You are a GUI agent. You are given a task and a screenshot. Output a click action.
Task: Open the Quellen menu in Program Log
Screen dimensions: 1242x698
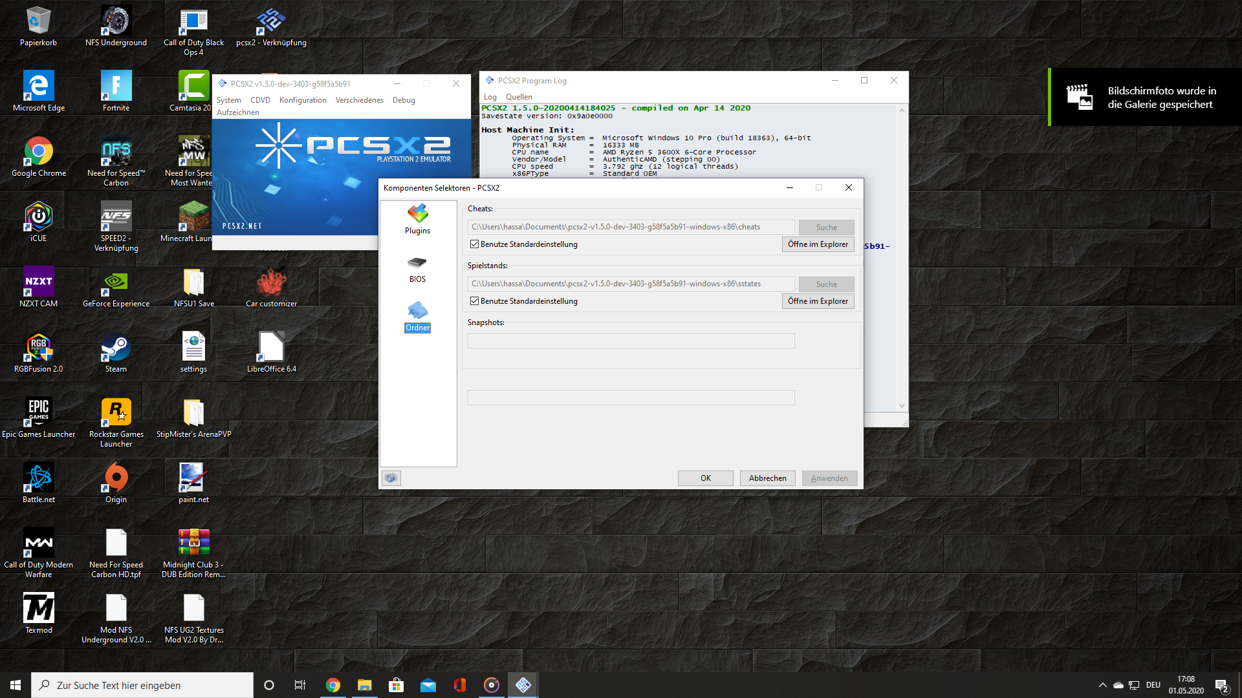click(519, 97)
